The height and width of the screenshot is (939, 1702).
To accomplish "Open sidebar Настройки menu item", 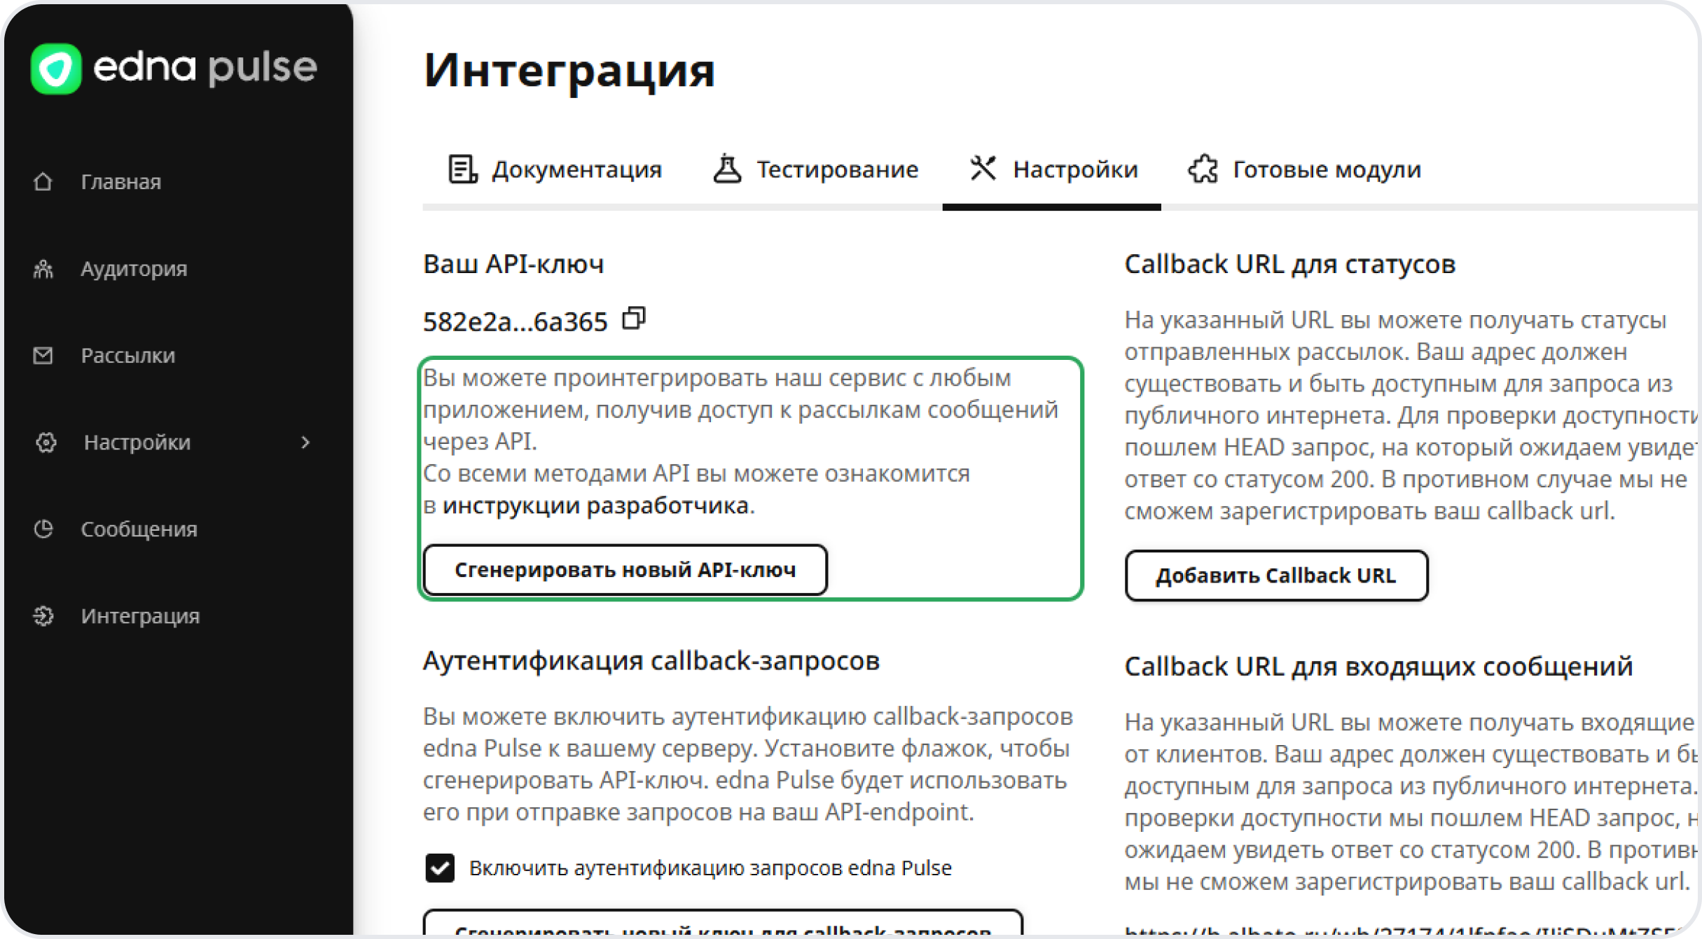I will [x=137, y=442].
